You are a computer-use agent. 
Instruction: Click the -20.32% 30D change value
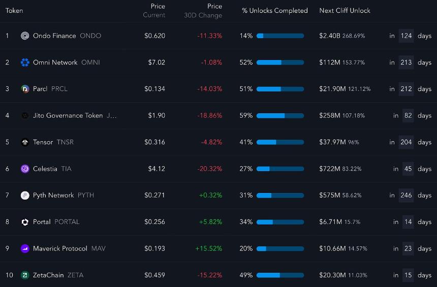coord(209,169)
